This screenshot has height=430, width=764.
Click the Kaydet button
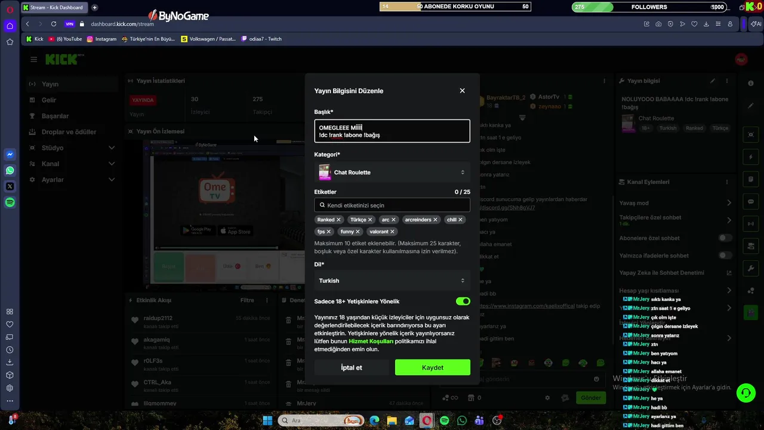click(433, 367)
